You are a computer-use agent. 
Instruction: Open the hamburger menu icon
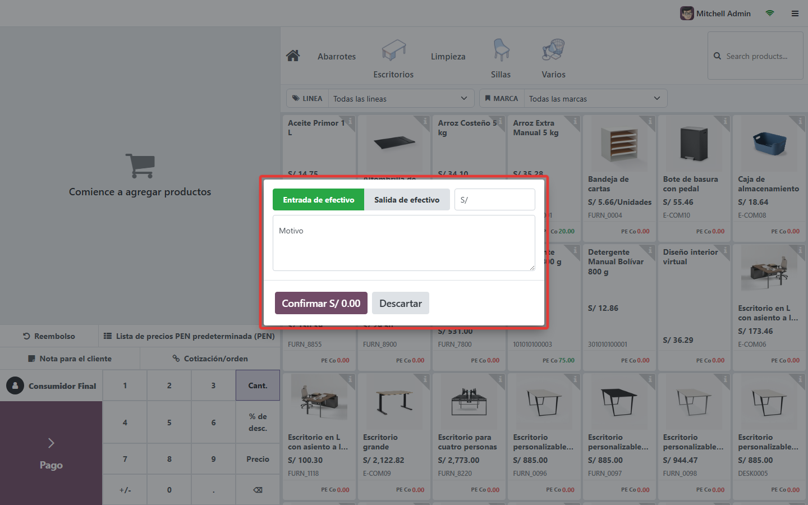point(795,13)
